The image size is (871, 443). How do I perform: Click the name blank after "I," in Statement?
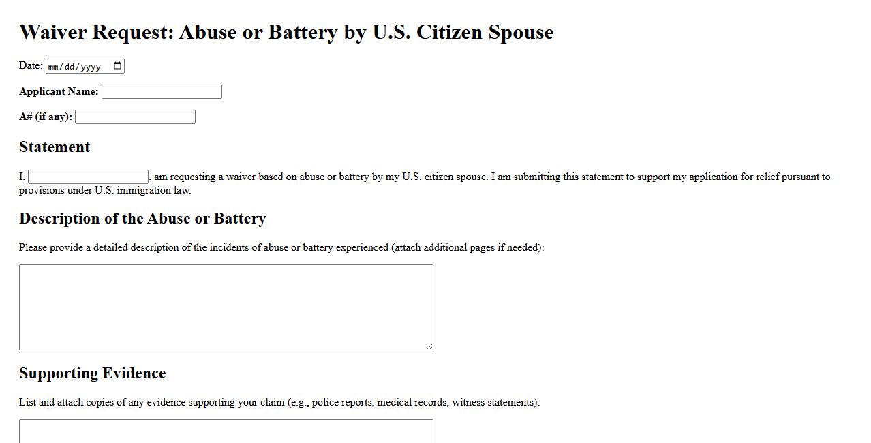click(88, 177)
